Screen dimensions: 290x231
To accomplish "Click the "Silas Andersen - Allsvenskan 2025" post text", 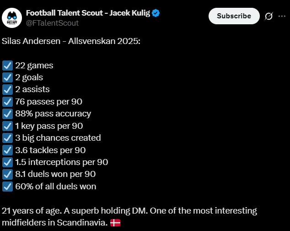I will (71, 41).
